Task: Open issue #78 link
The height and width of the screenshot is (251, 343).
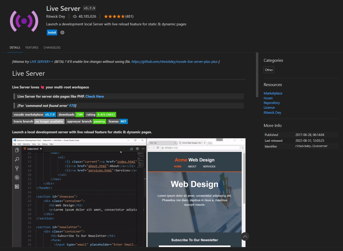Action: tap(72, 106)
